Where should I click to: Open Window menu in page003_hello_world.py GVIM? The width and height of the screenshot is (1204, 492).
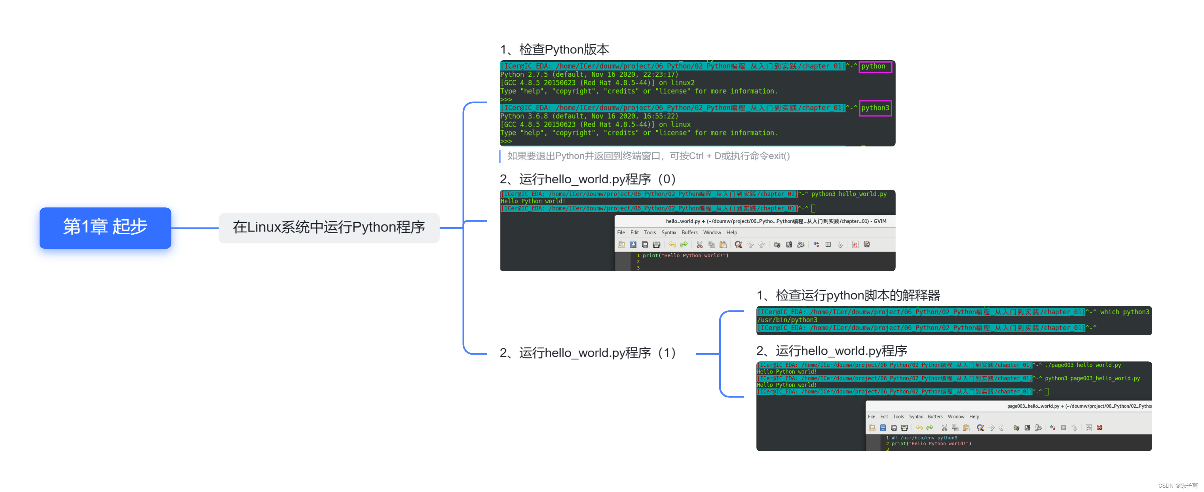pyautogui.click(x=956, y=416)
